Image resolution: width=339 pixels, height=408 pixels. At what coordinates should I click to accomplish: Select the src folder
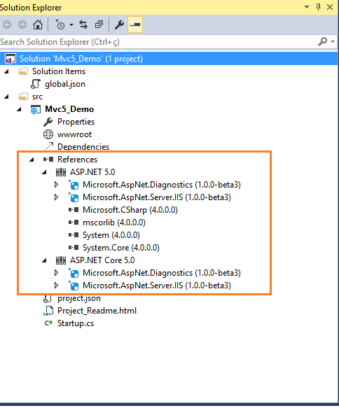tap(37, 97)
